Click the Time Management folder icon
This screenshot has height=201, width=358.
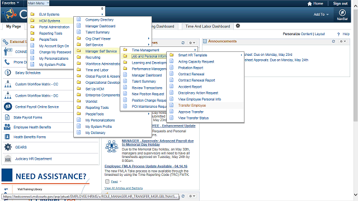pos(125,50)
